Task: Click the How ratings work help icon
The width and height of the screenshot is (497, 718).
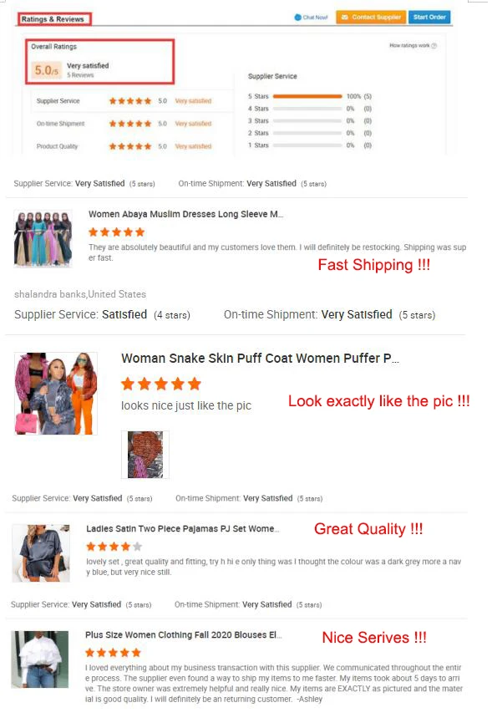Action: tap(434, 46)
